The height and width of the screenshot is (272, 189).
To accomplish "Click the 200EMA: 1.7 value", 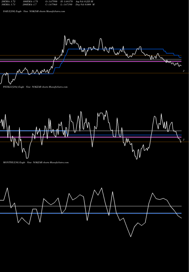I will coord(29,5).
